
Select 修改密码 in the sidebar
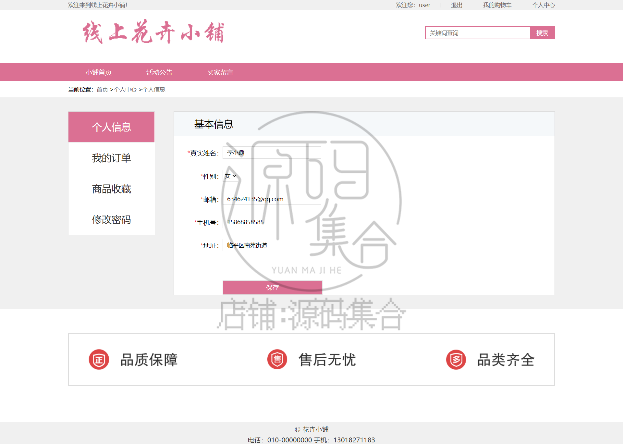pos(111,219)
